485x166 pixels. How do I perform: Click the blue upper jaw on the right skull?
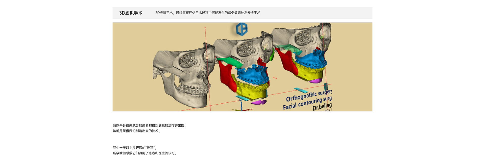click(x=311, y=59)
